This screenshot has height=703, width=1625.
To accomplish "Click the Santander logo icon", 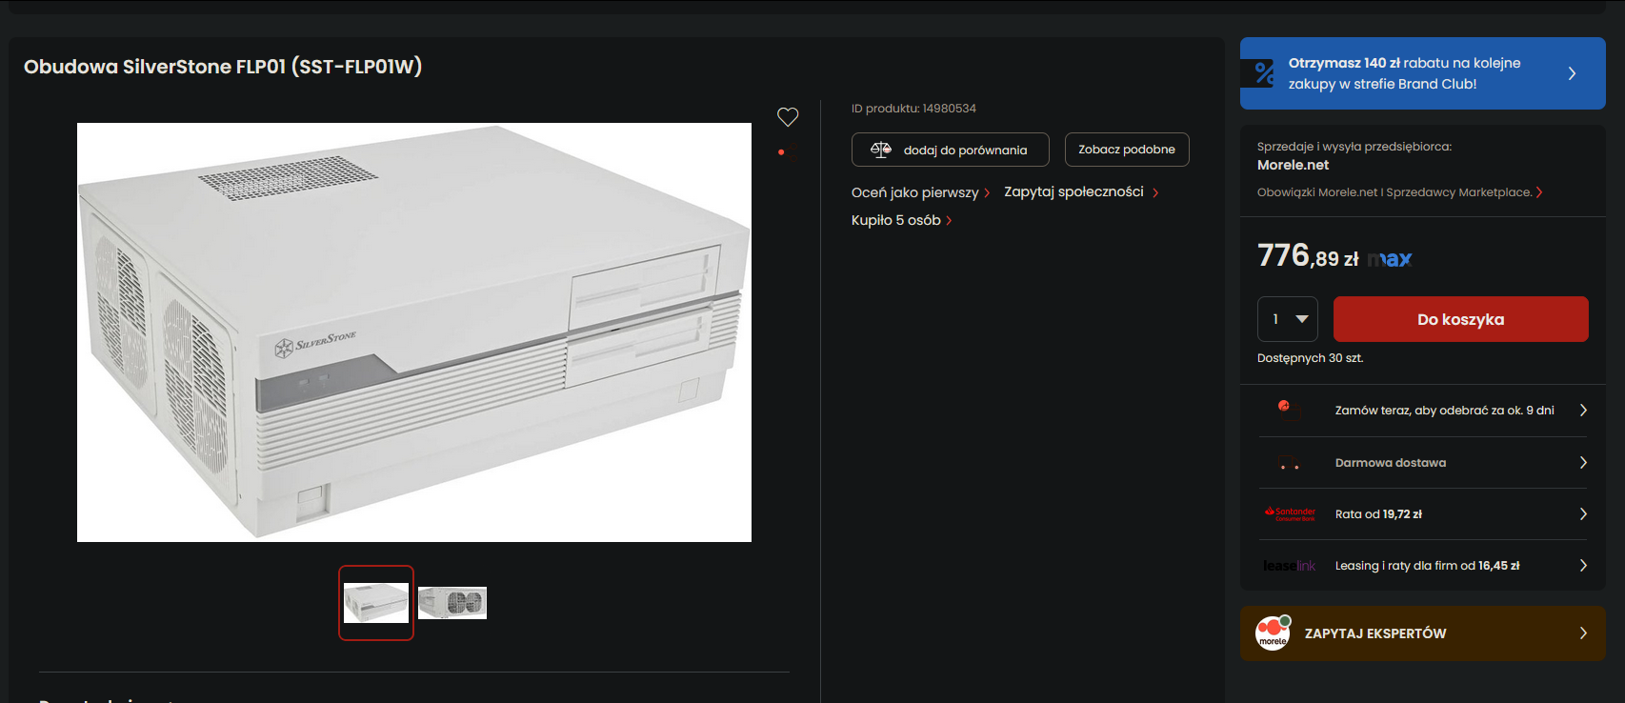I will click(x=1290, y=514).
